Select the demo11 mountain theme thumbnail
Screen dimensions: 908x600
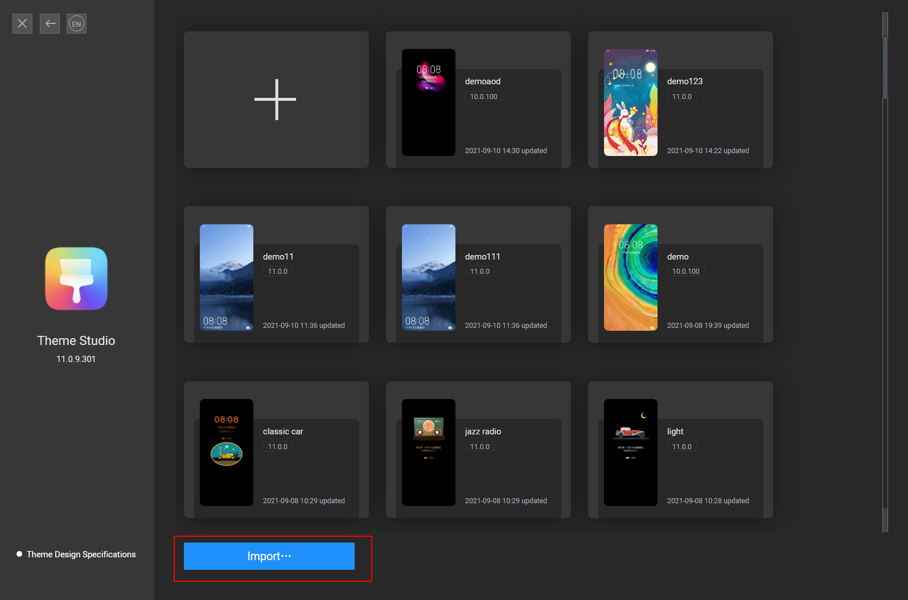tap(226, 278)
